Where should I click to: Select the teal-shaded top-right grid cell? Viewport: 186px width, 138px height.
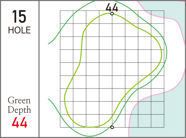point(158,17)
